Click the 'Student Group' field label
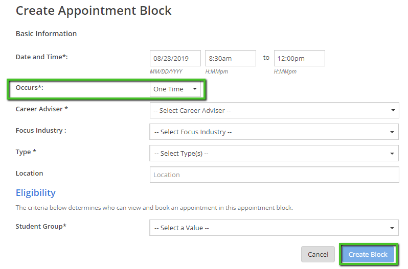Viewport: 408px width, 269px height. point(41,227)
